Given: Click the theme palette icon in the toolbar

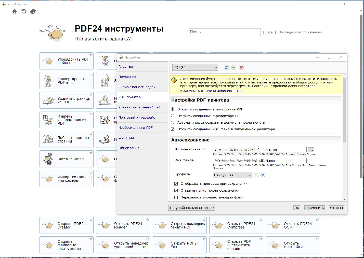Looking at the screenshot, I should coord(33,11).
